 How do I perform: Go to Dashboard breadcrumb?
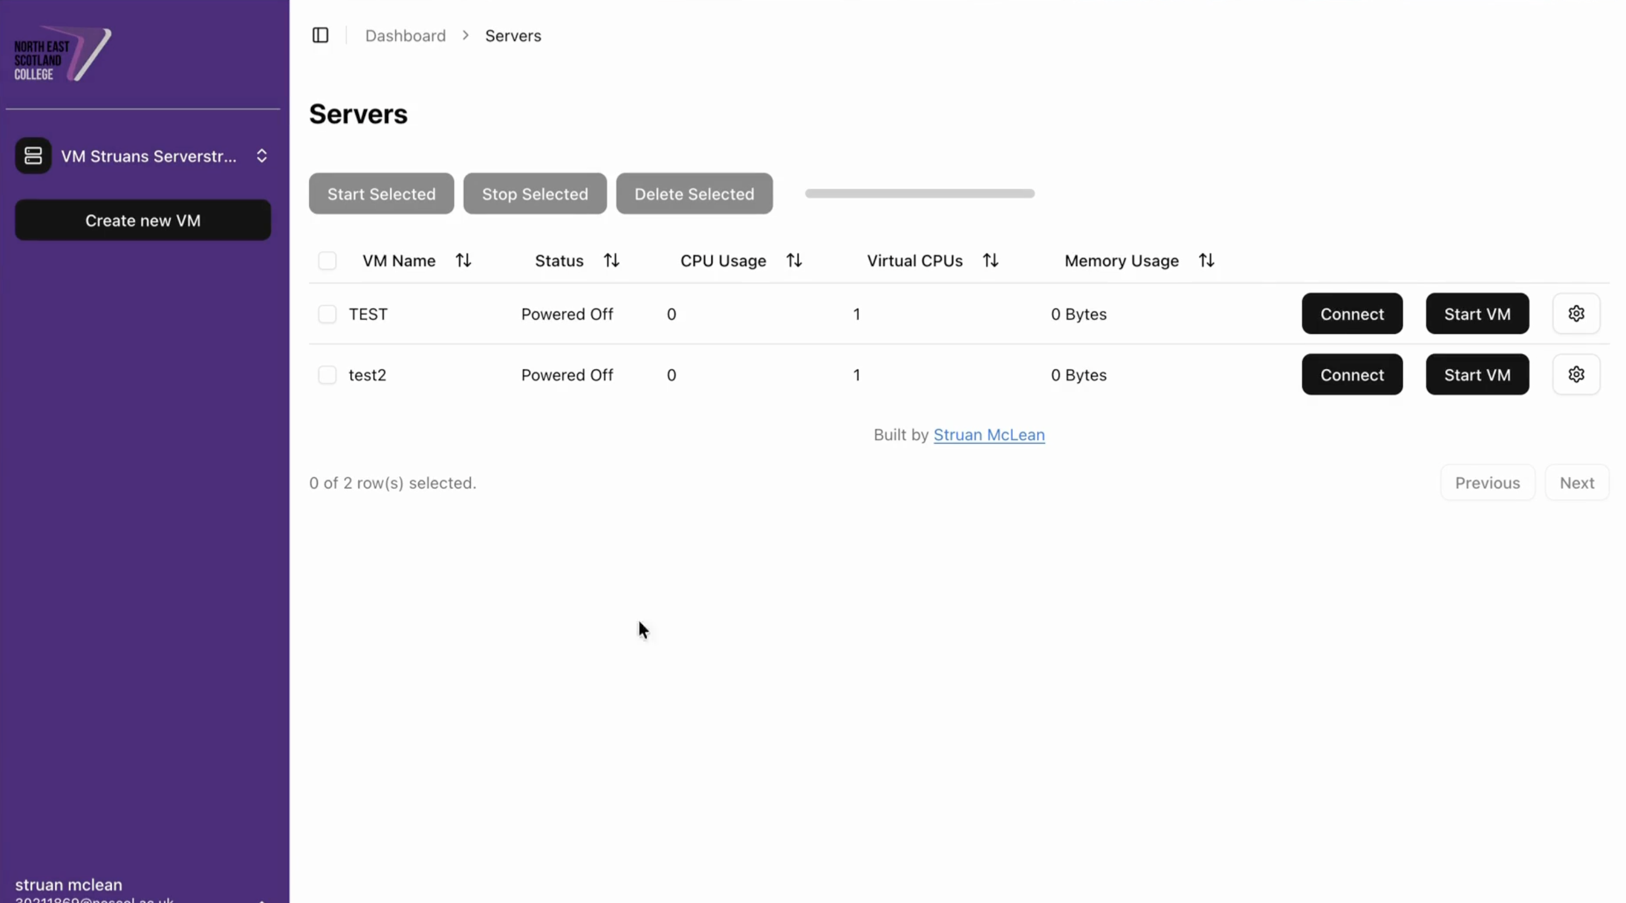click(405, 36)
